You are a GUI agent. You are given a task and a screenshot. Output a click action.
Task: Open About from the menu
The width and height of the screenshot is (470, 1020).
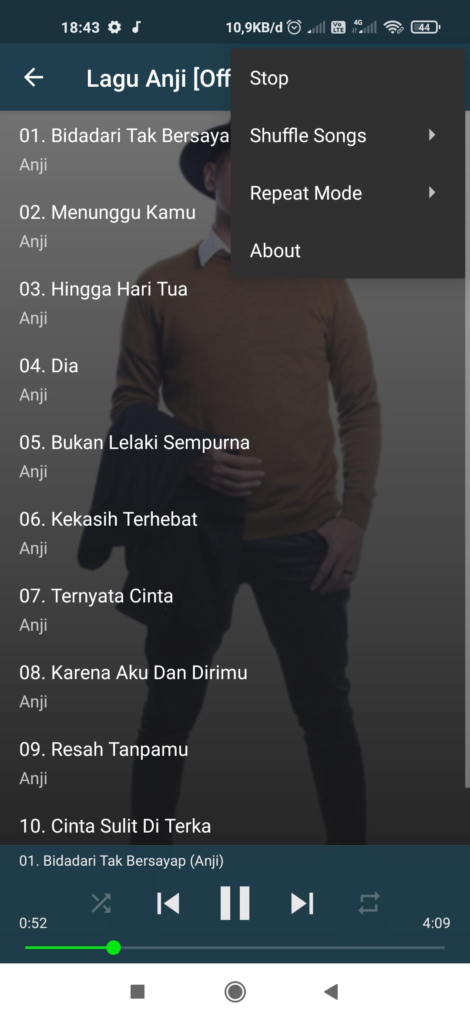pos(348,251)
